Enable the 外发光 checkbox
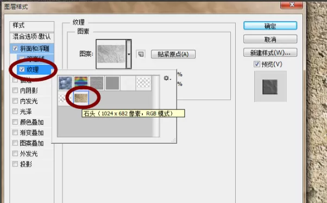 coord(15,153)
